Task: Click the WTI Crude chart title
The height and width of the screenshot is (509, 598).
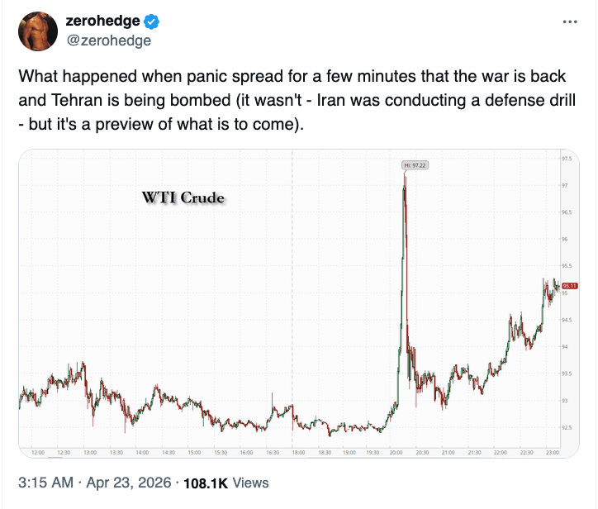Action: pos(183,198)
